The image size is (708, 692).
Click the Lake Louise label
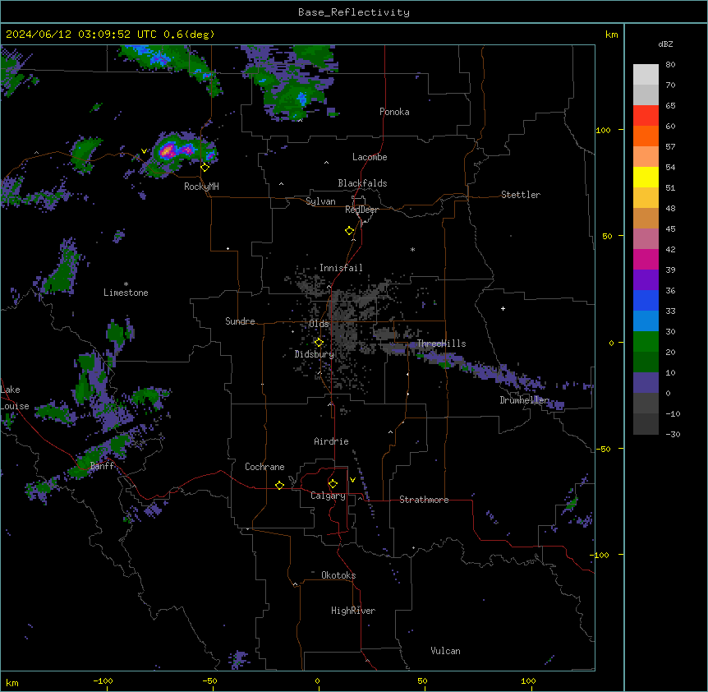pos(15,398)
